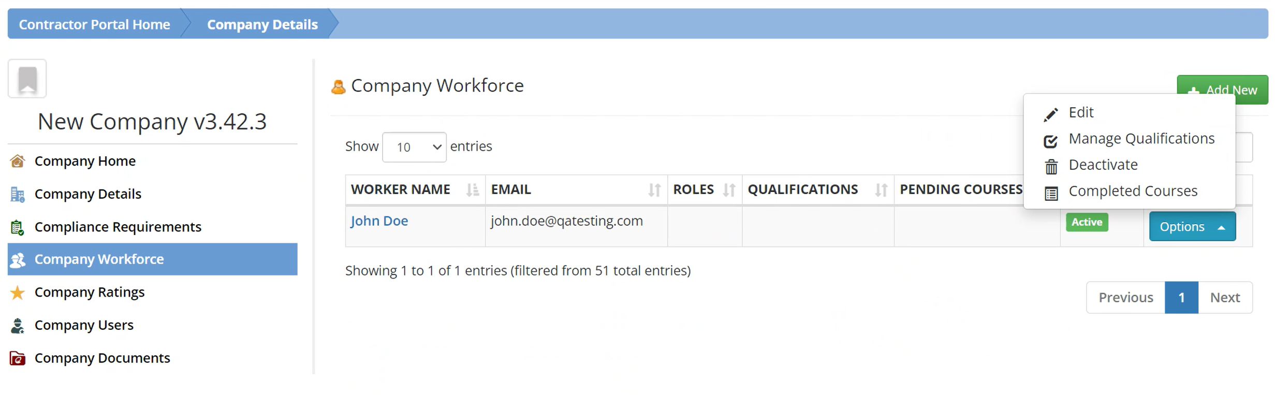Open the John Doe worker link
The height and width of the screenshot is (395, 1275).
point(379,221)
